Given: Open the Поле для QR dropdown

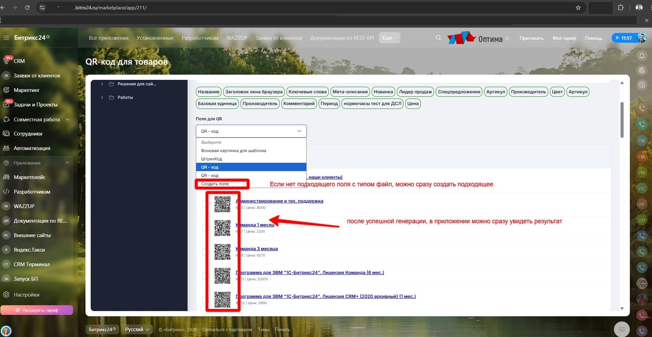Looking at the screenshot, I should pos(251,131).
